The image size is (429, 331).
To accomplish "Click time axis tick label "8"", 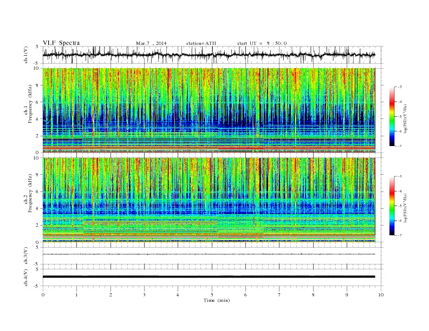I will tap(313, 295).
